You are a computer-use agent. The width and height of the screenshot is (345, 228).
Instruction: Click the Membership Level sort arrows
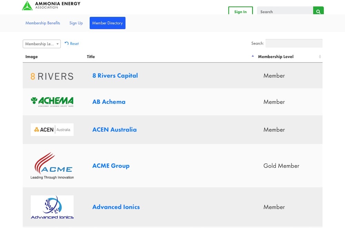320,57
